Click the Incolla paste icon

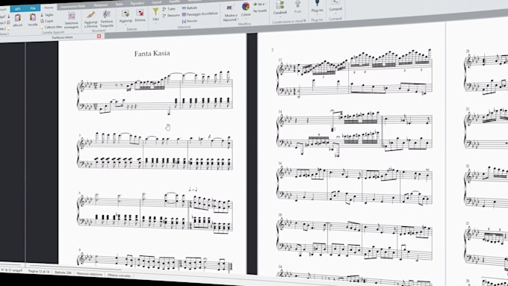(x=33, y=17)
